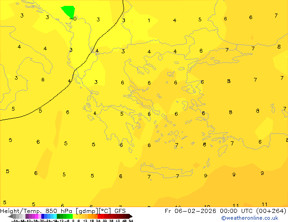Click the date '06-02-2026'

point(195,211)
